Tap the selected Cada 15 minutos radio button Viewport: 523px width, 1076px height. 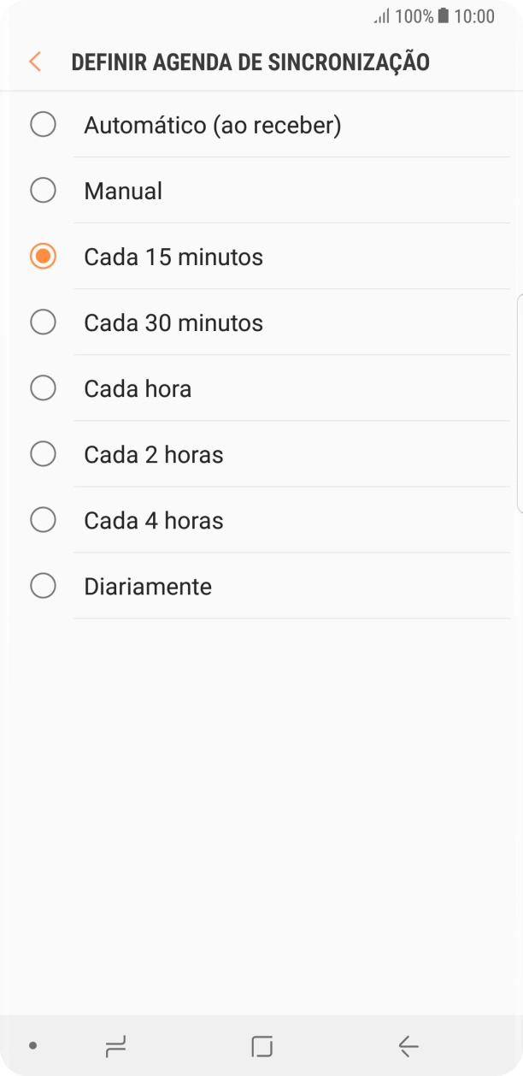pyautogui.click(x=43, y=256)
